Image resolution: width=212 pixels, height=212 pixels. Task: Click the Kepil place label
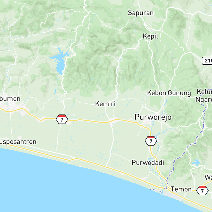click(x=150, y=36)
